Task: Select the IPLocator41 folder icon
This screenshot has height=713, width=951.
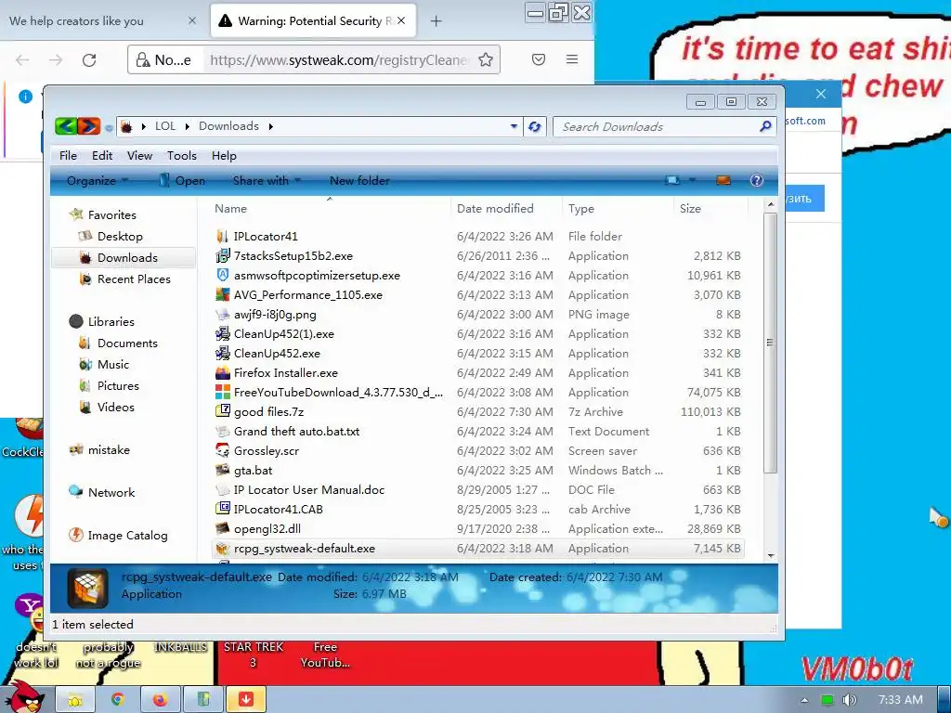Action: [223, 236]
